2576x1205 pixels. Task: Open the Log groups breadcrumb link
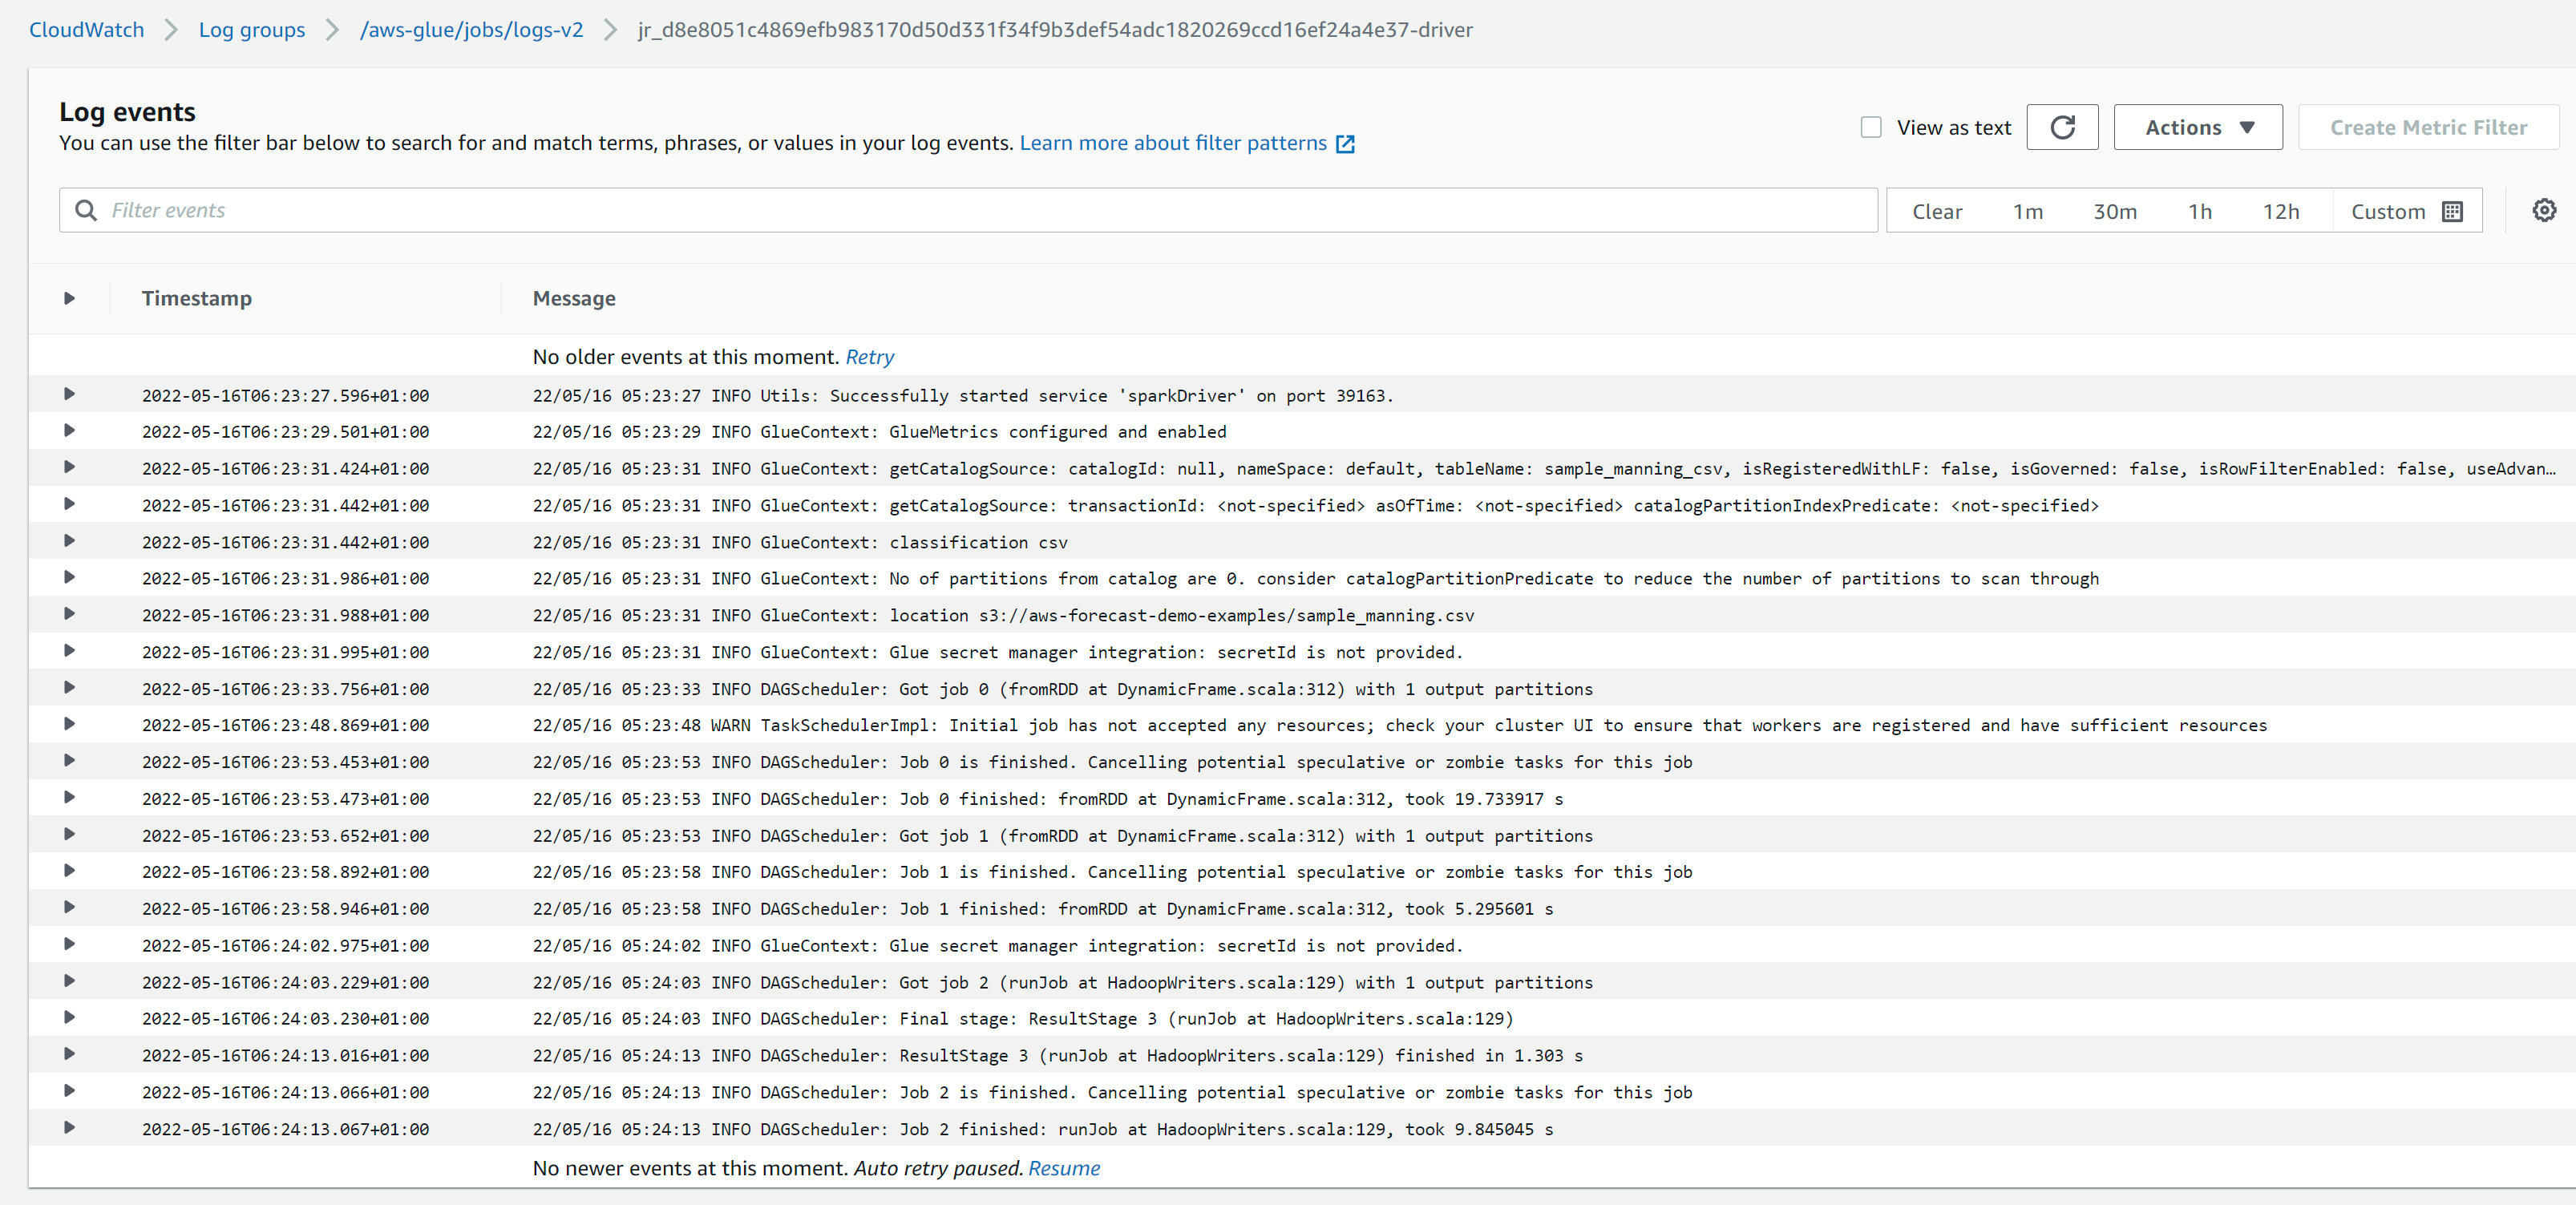coord(251,30)
